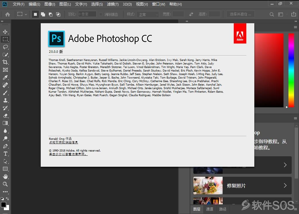Select the Move tool

click(5, 32)
